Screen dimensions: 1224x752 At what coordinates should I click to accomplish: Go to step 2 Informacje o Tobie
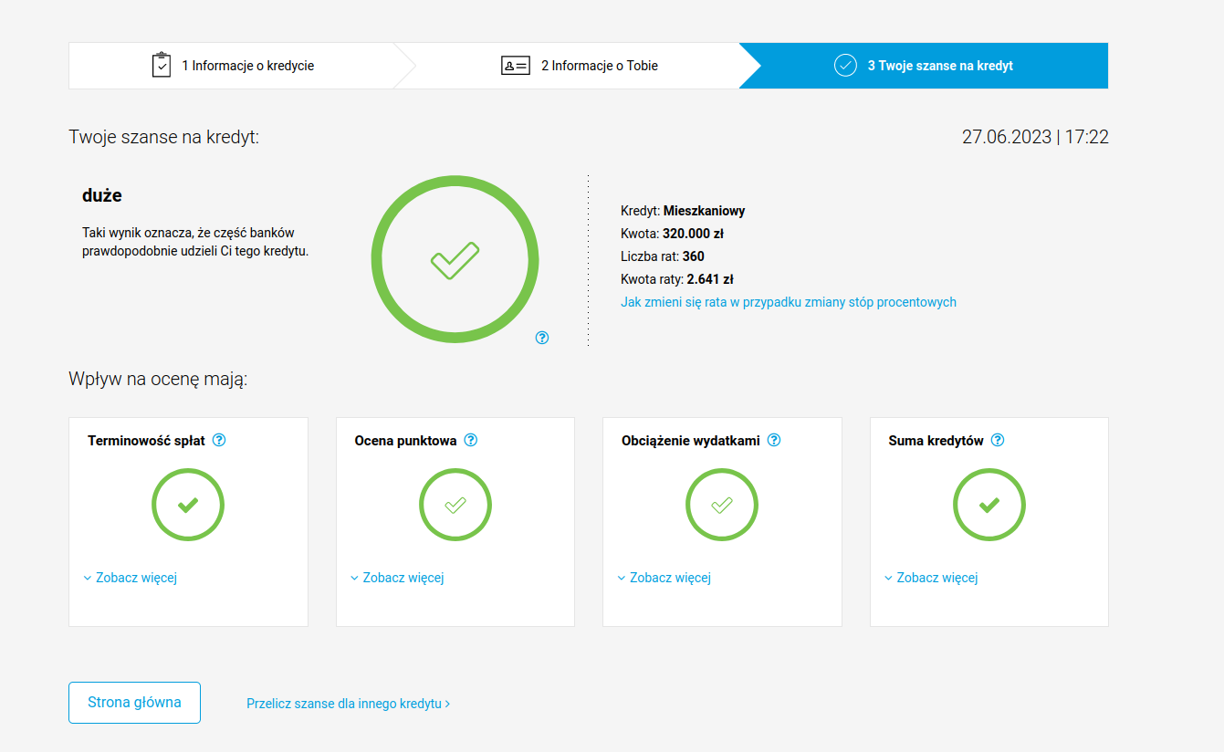[580, 66]
